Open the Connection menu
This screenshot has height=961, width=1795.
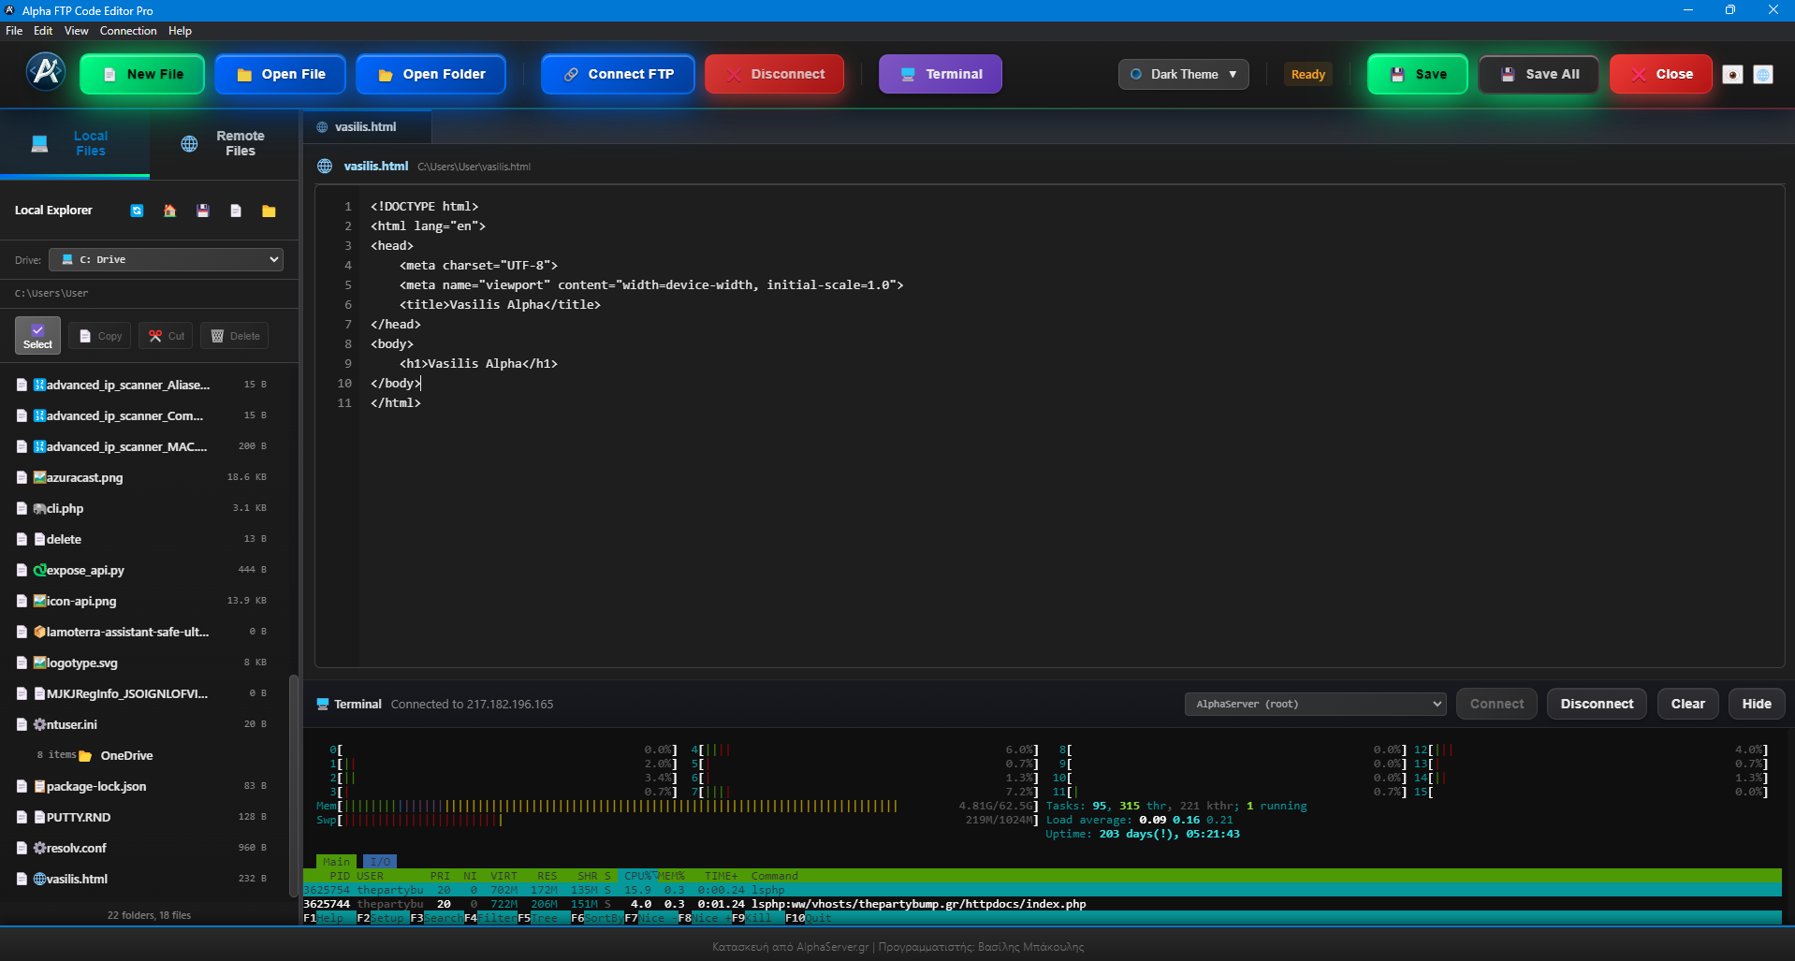pos(128,30)
